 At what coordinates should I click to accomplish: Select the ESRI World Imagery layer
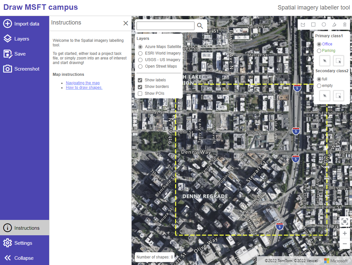(140, 53)
